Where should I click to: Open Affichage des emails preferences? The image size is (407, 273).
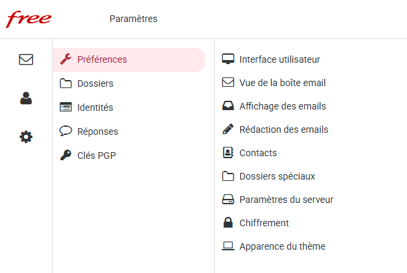(x=282, y=106)
